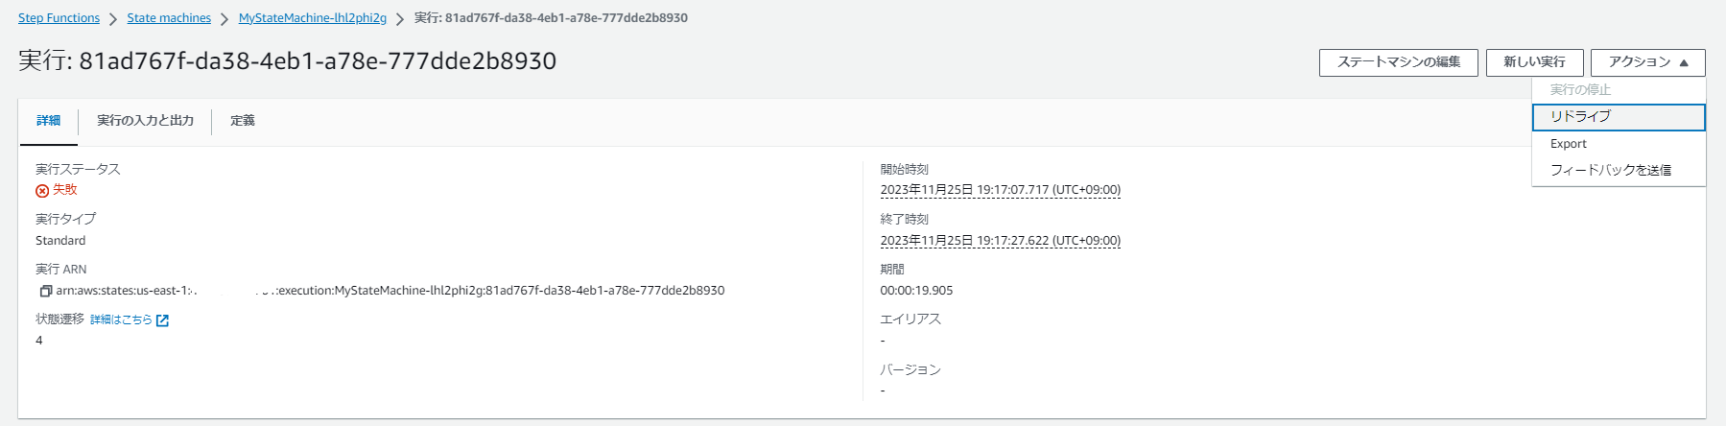Open the 詳細はこちら link
The image size is (1726, 426).
121,320
